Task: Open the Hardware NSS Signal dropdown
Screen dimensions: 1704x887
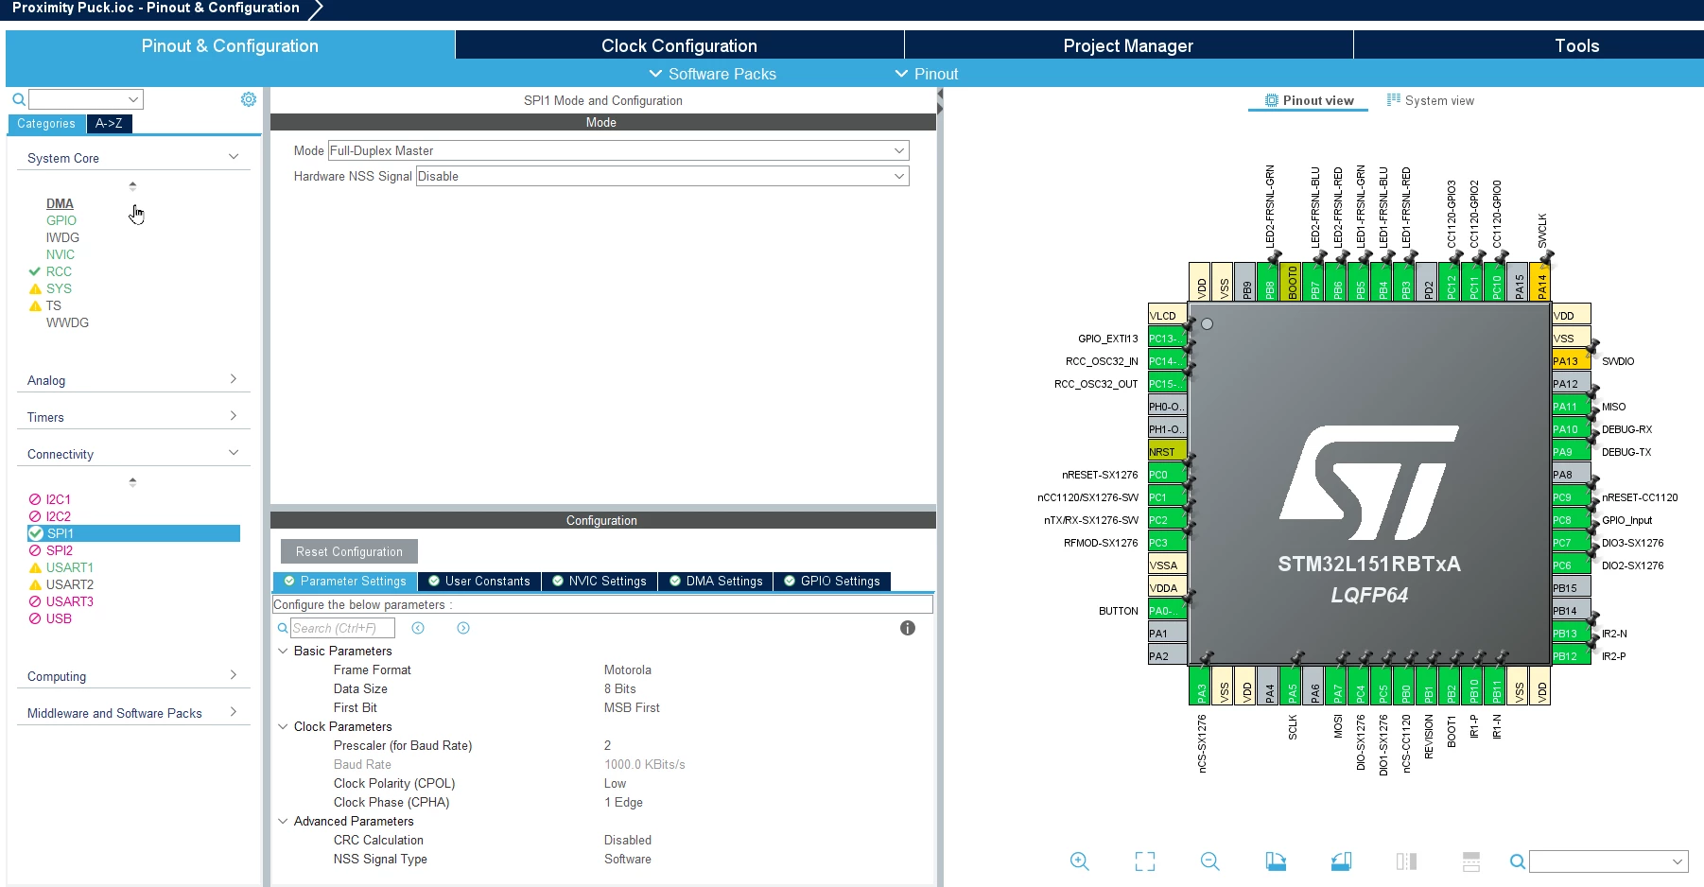Action: tap(663, 176)
